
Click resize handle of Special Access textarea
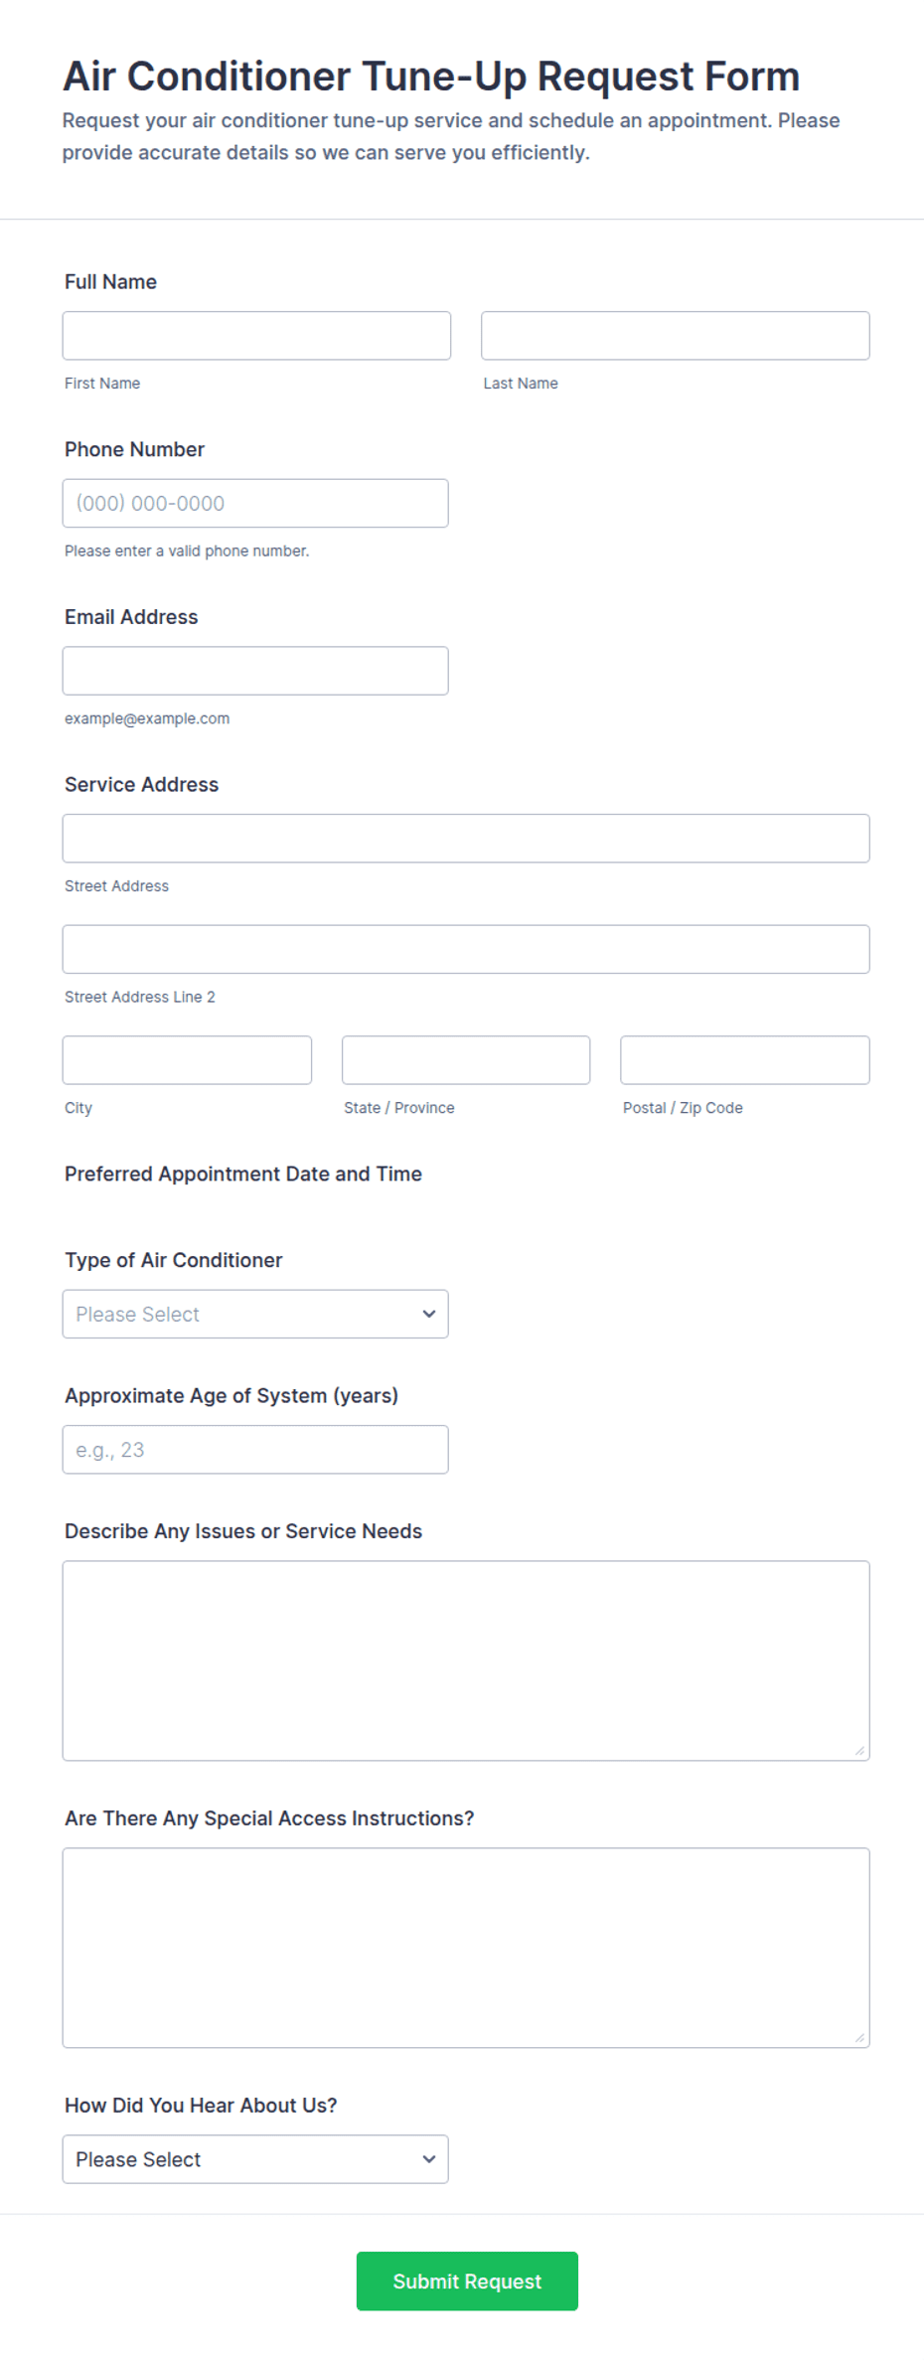[859, 2038]
